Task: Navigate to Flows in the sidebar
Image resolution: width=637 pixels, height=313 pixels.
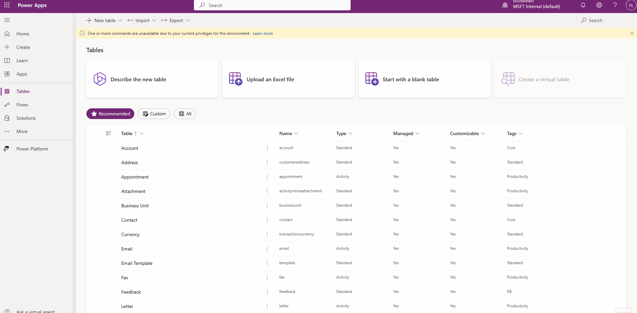Action: pyautogui.click(x=22, y=104)
